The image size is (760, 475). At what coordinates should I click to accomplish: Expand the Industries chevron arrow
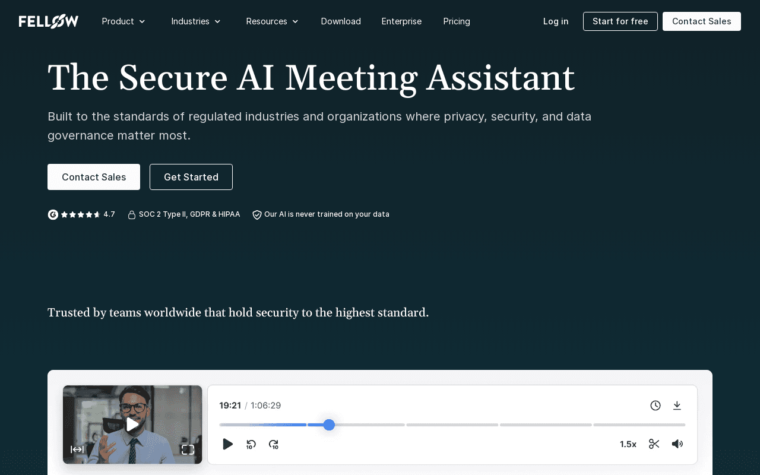(217, 21)
